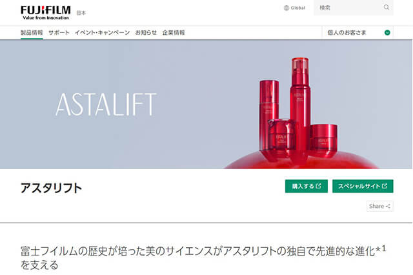Image resolution: width=413 pixels, height=275 pixels.
Task: Open the イベント・キャンペーン menu
Action: click(102, 33)
